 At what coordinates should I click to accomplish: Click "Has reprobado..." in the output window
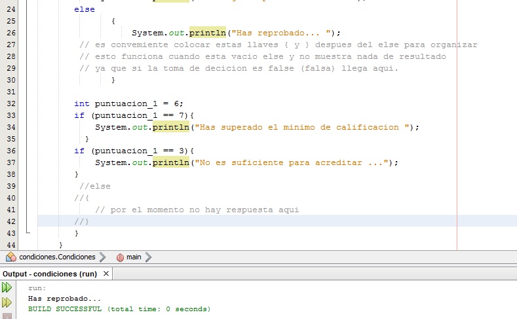pyautogui.click(x=64, y=298)
